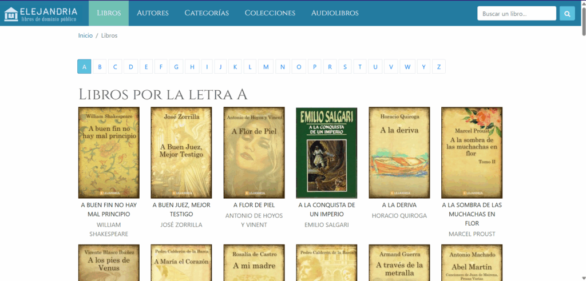Select letter F in alphabet index
Image resolution: width=586 pixels, height=281 pixels.
click(x=161, y=67)
